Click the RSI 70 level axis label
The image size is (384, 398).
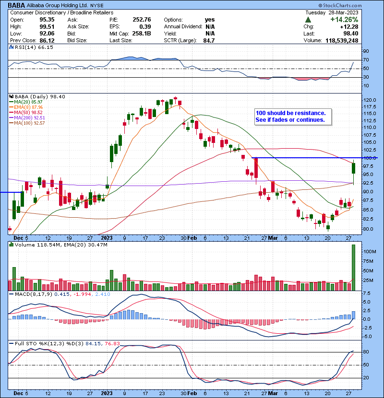[x=366, y=60]
